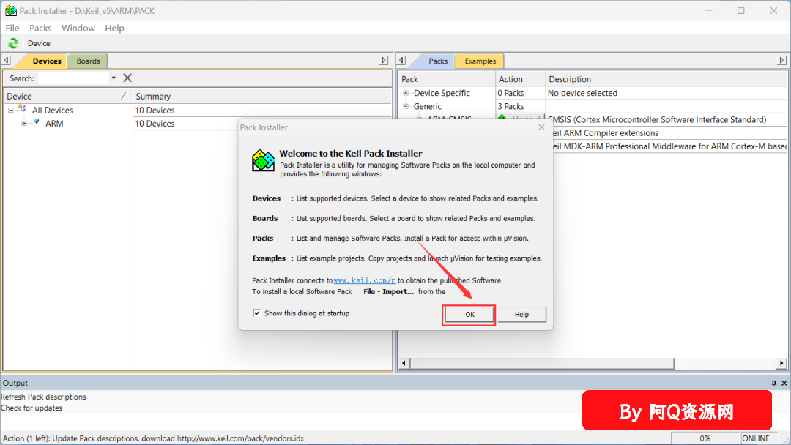Viewport: 791px width, 445px height.
Task: Click the 0% progress indicator in status bar
Action: (x=705, y=438)
